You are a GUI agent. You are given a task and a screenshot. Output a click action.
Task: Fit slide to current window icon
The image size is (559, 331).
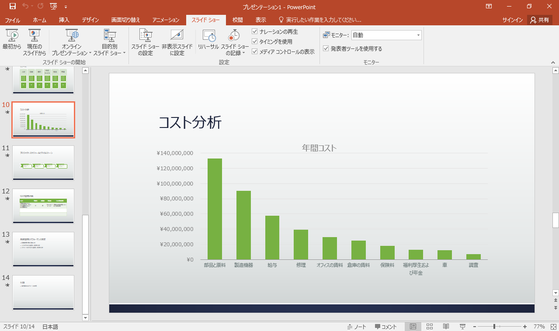(x=553, y=327)
